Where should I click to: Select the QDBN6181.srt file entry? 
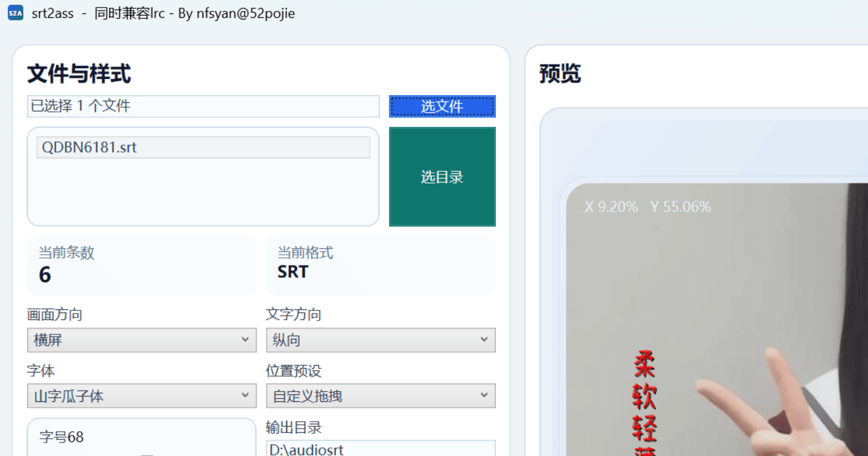point(203,148)
